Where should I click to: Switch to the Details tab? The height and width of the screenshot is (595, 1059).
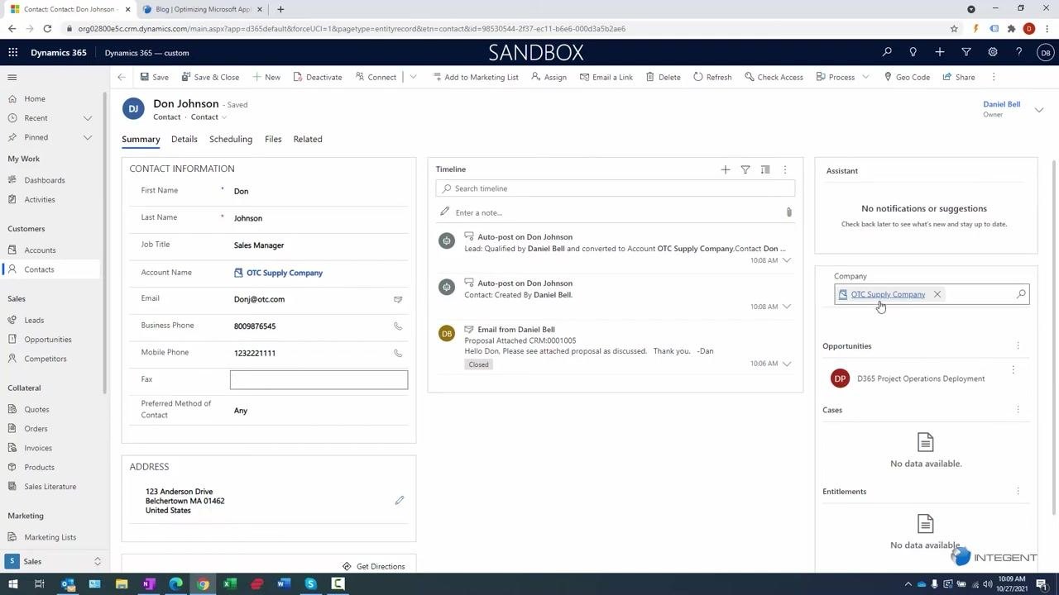coord(184,139)
